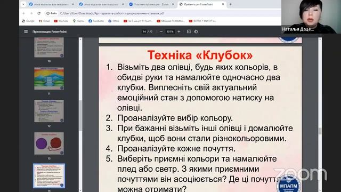Switch to the second Facebook tab
Image resolution: width=341 pixels, height=192 pixels.
click(x=102, y=4)
